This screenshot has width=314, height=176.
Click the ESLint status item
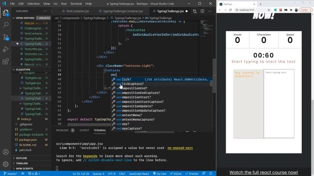tap(176, 174)
